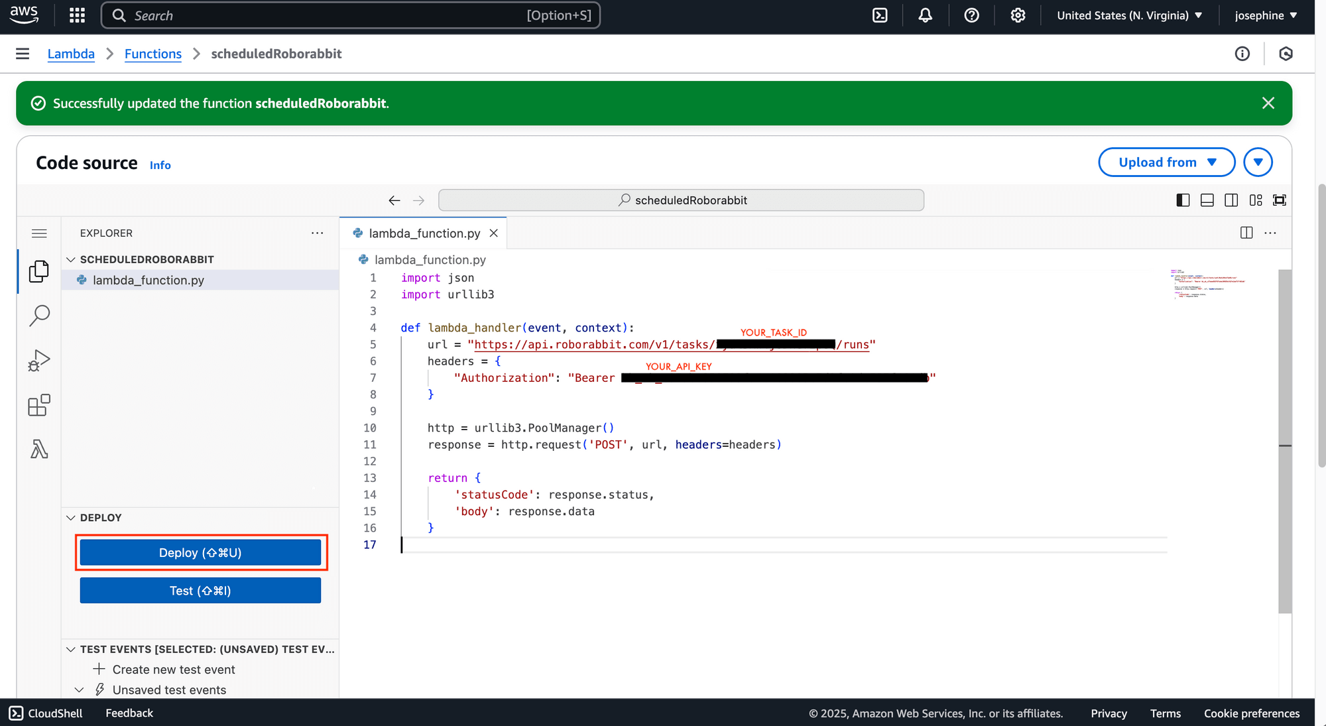
Task: Open the Privacy footer link
Action: (1109, 713)
